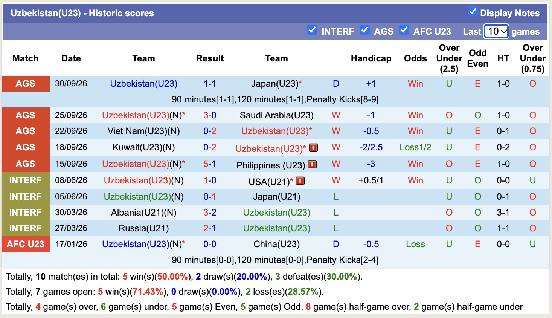Click red card icon beside USA(U21)

(x=300, y=181)
